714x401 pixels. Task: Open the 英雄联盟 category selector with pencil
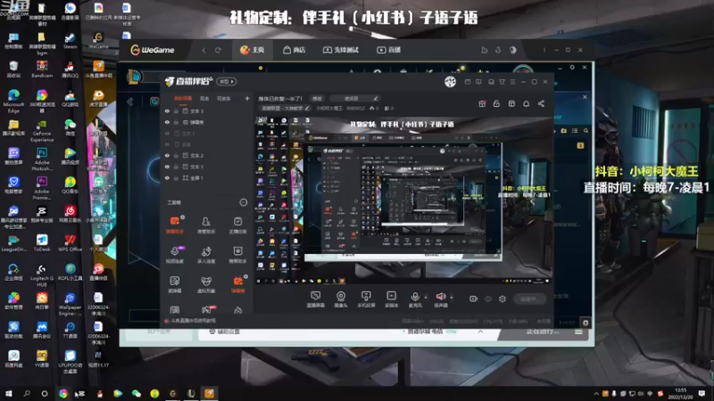click(x=285, y=108)
